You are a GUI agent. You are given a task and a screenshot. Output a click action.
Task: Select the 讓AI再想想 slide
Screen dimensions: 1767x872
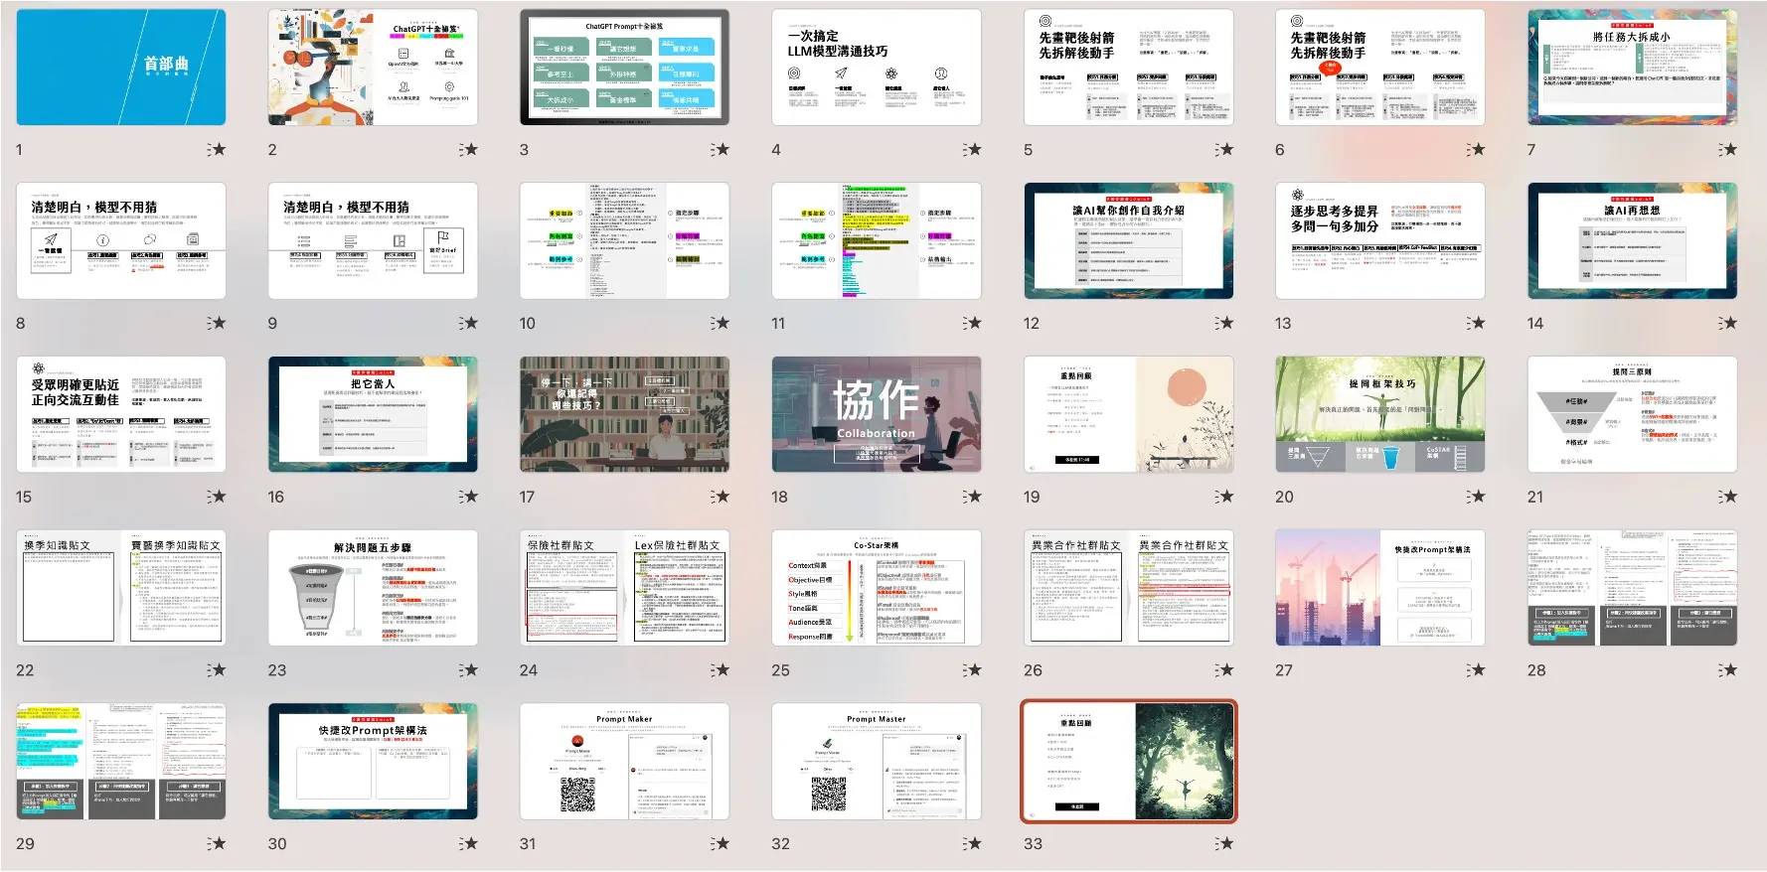click(x=1633, y=241)
